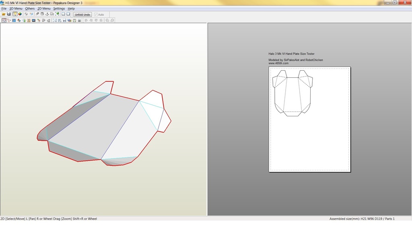Click the redo arrow icon
The width and height of the screenshot is (412, 231).
click(49, 20)
